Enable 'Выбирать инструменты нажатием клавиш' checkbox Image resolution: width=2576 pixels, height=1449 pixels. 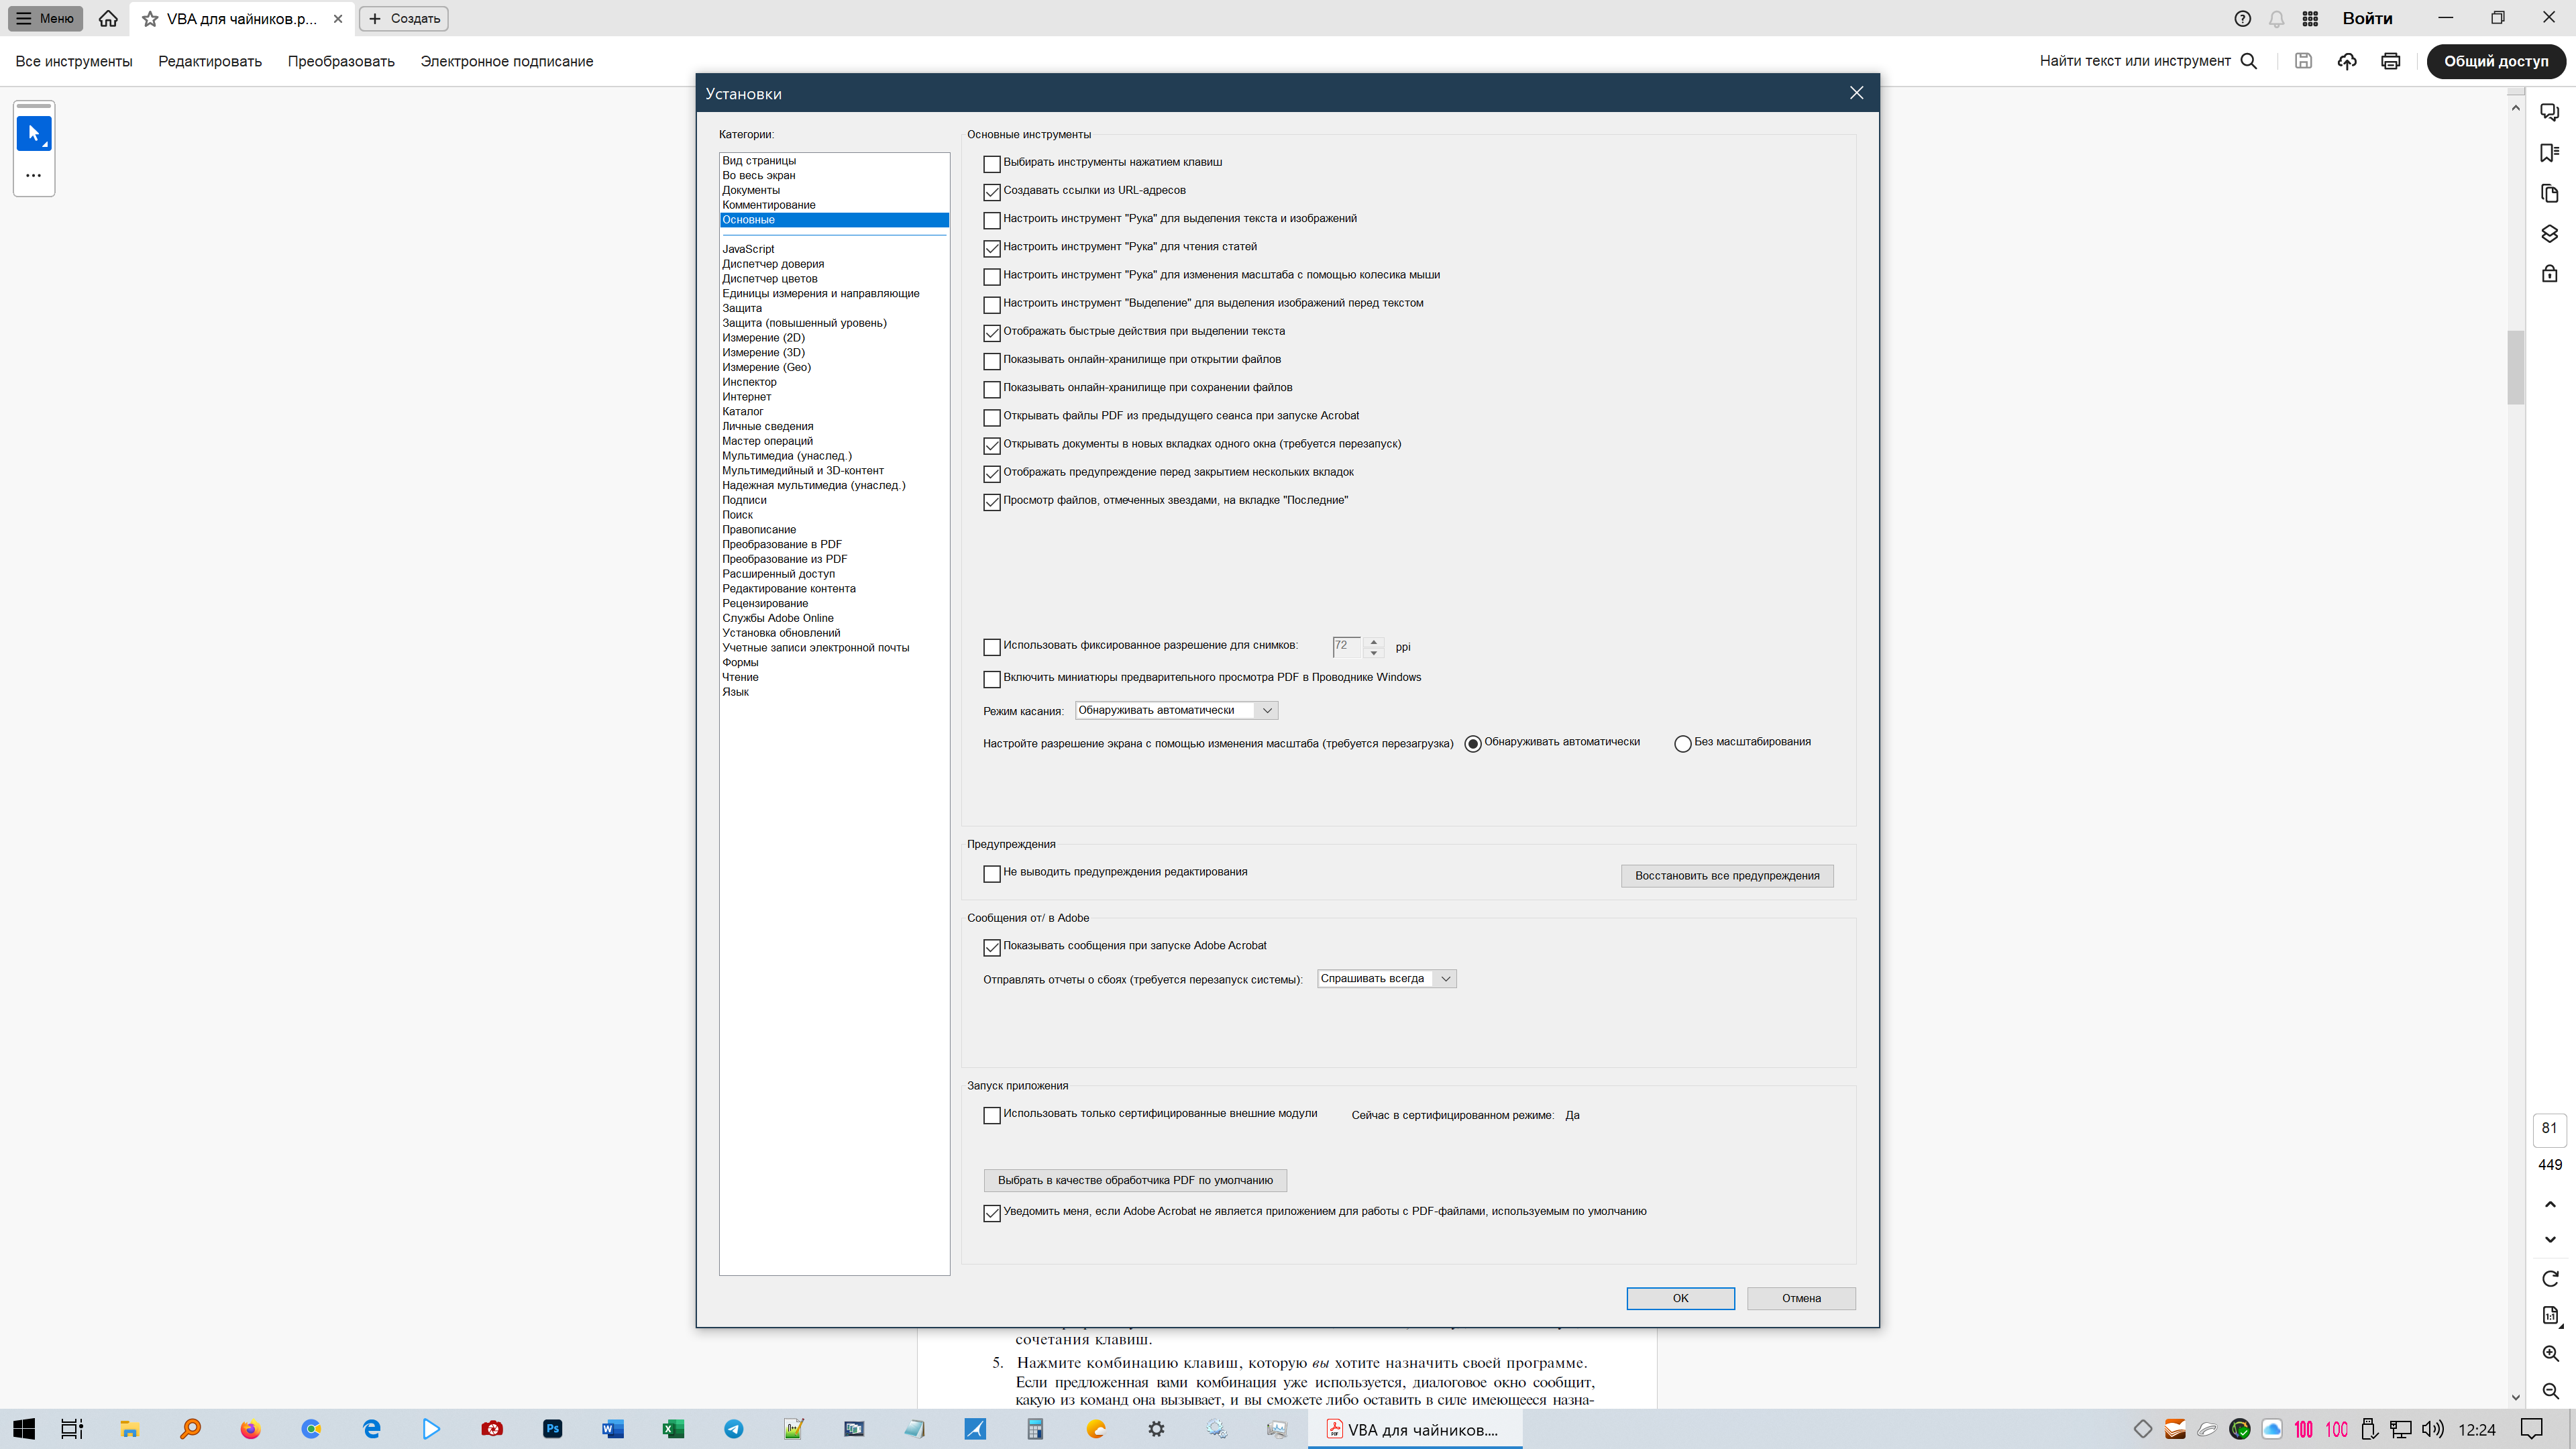click(x=992, y=163)
